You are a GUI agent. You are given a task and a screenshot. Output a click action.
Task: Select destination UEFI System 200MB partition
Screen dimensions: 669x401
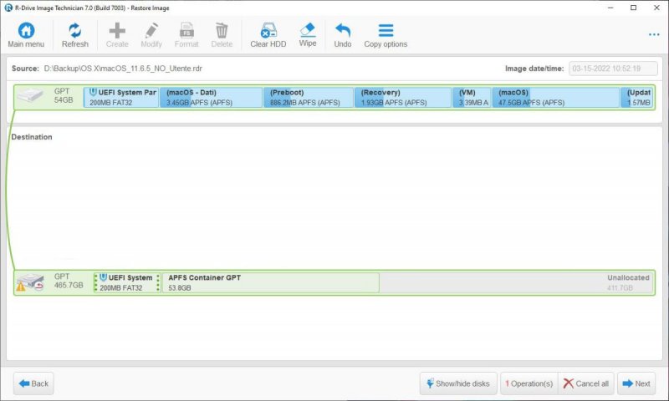coord(127,282)
